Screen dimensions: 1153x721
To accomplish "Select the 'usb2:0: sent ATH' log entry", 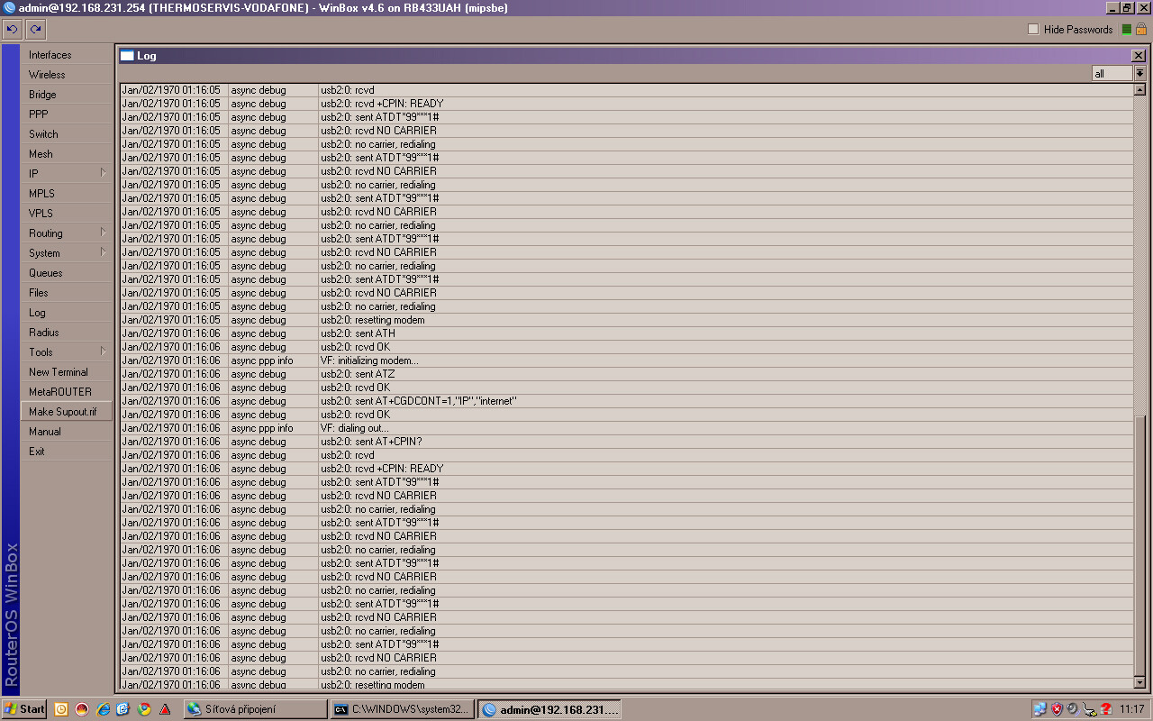I will [x=626, y=333].
